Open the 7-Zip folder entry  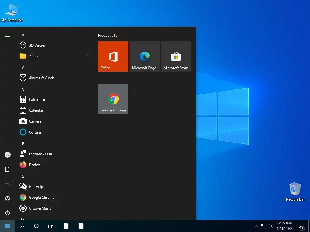pos(55,56)
